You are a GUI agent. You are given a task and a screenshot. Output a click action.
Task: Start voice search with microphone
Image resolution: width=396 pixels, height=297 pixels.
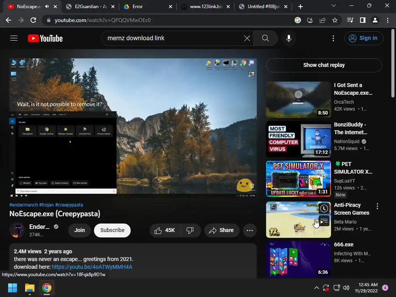[x=288, y=38]
